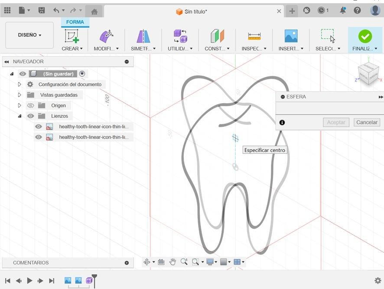This screenshot has height=289, width=384.
Task: Go to the Home tab icon
Action: coord(94,12)
